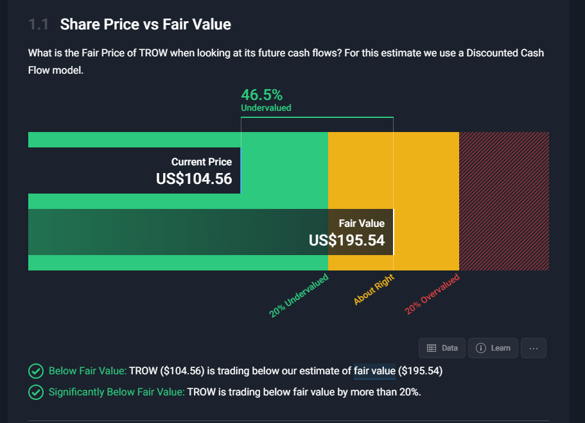This screenshot has width=585, height=423.
Task: Select the Current Price US$104.56 box
Action: 135,170
